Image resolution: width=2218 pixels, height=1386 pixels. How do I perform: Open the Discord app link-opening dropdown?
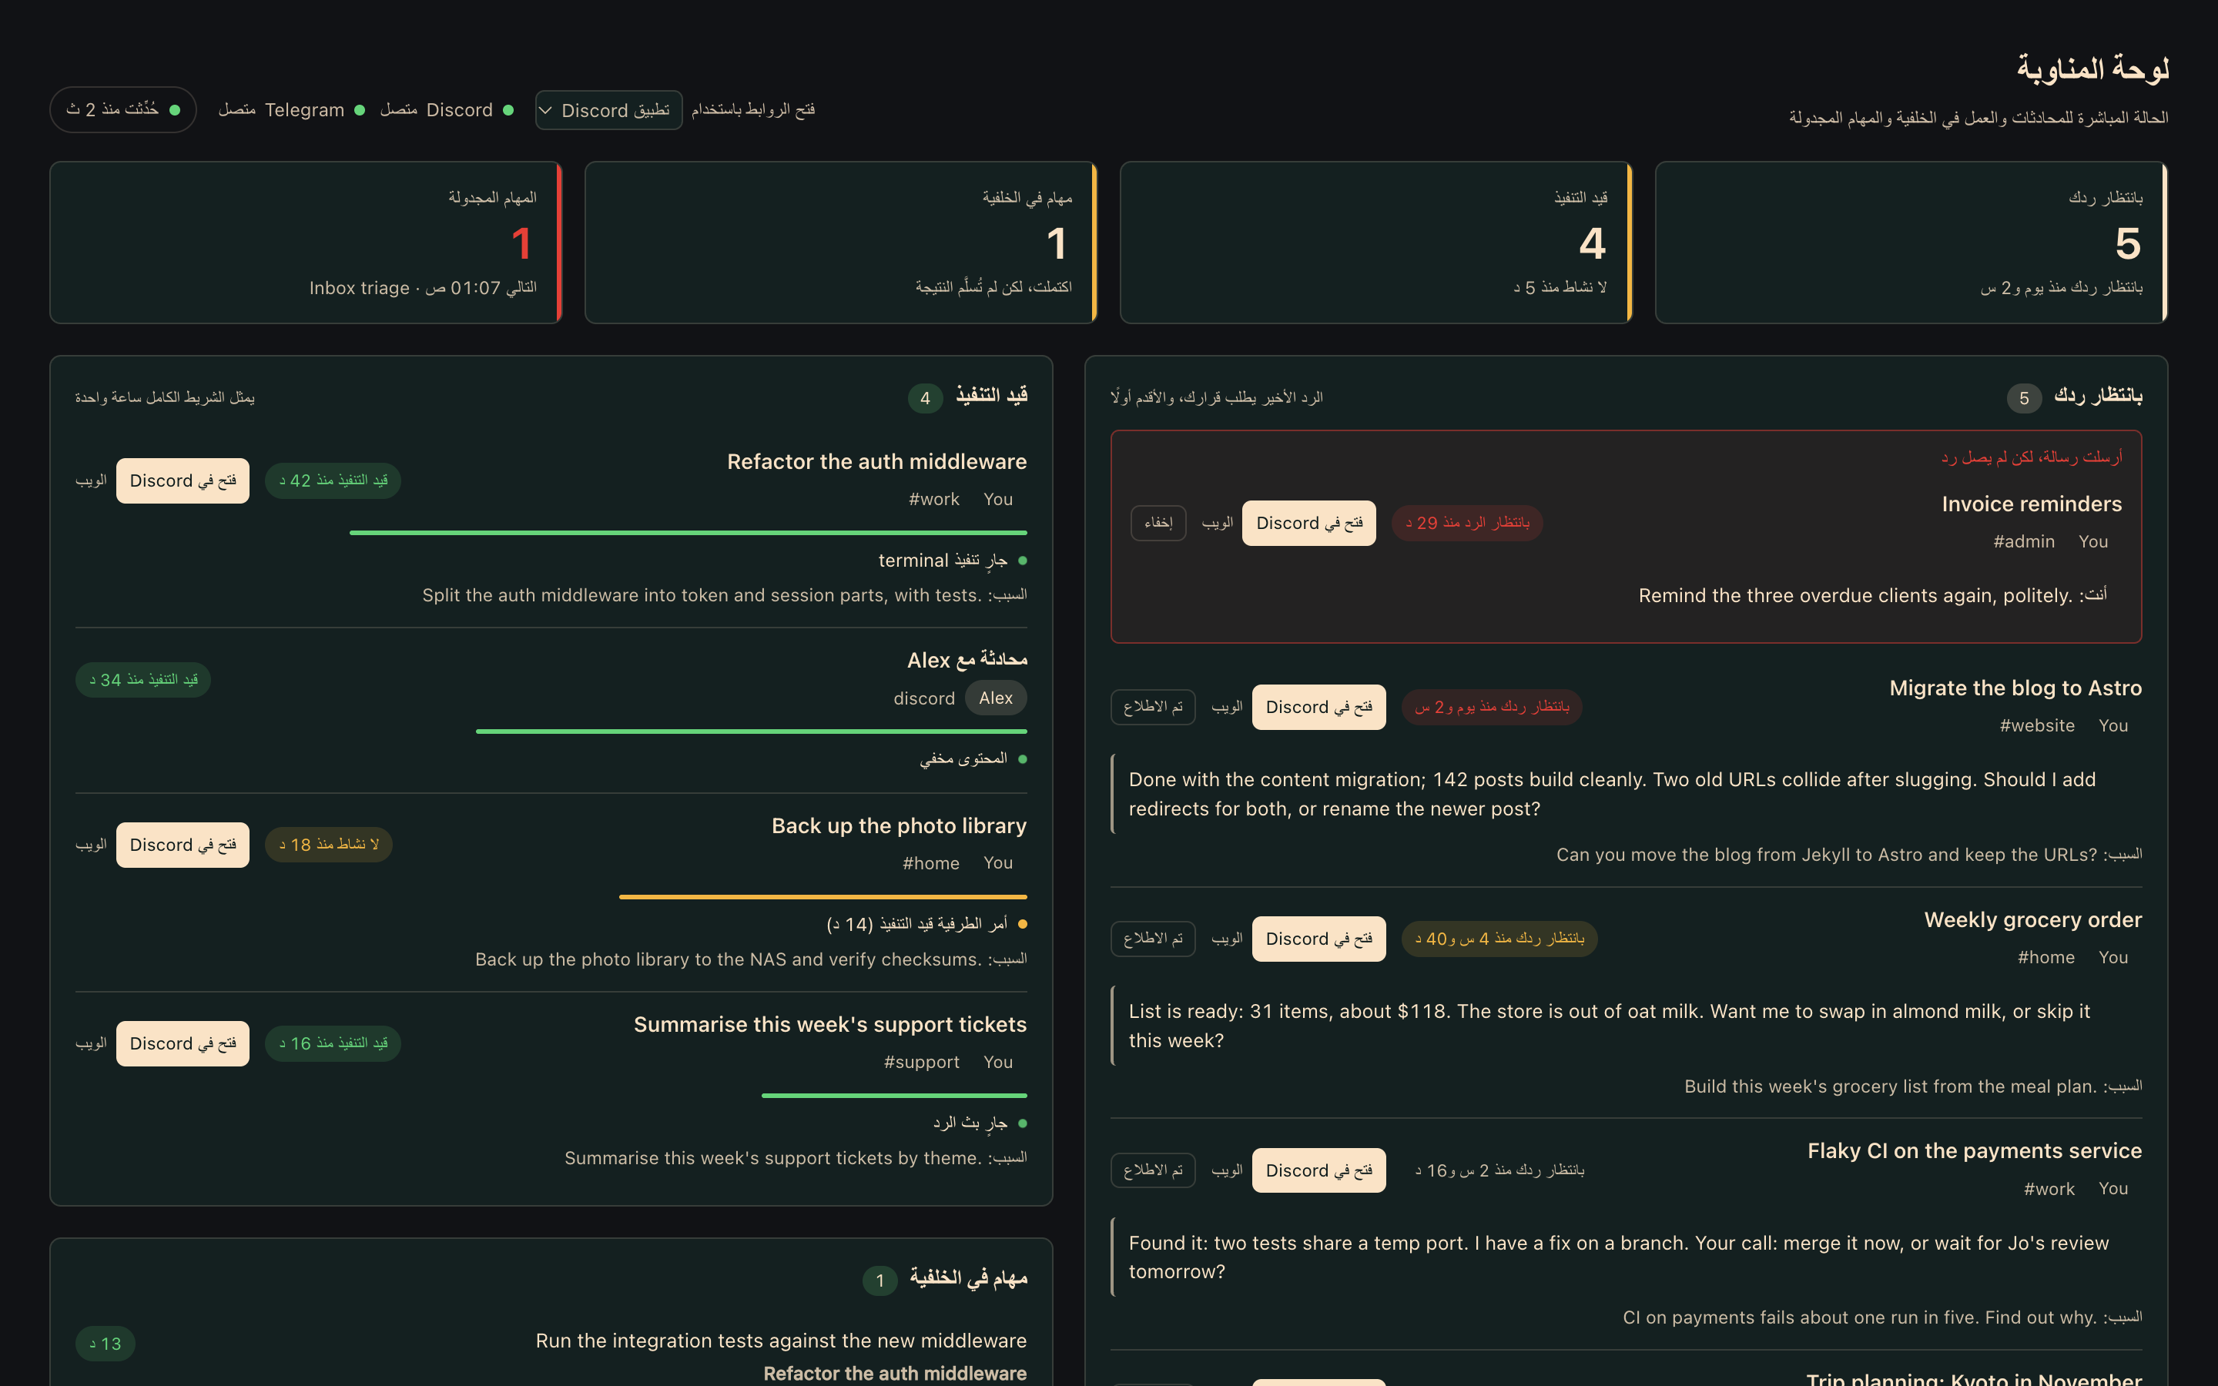pyautogui.click(x=608, y=110)
